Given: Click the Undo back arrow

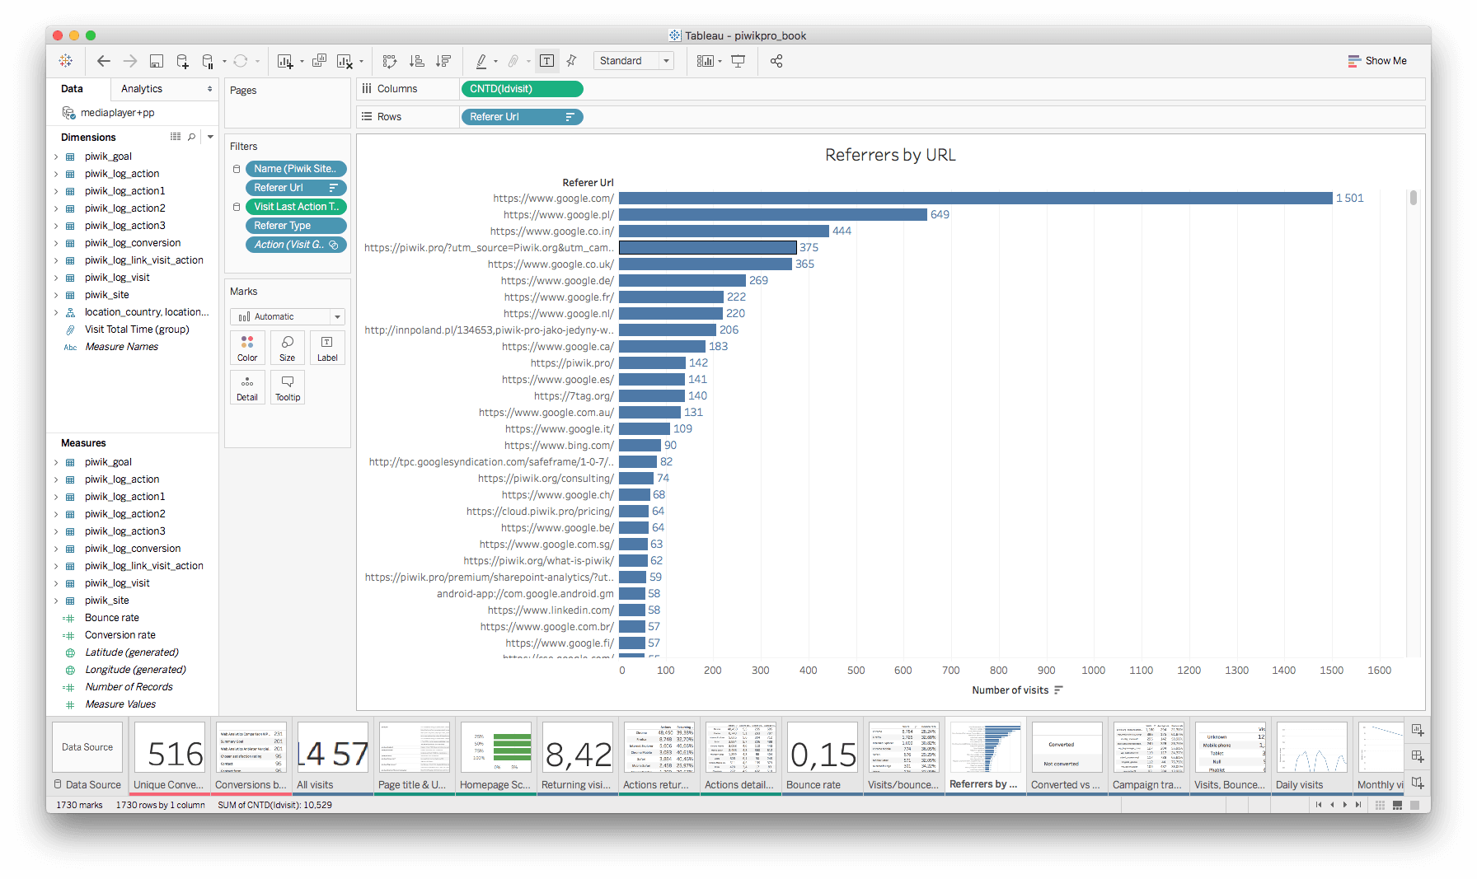Looking at the screenshot, I should 104,61.
